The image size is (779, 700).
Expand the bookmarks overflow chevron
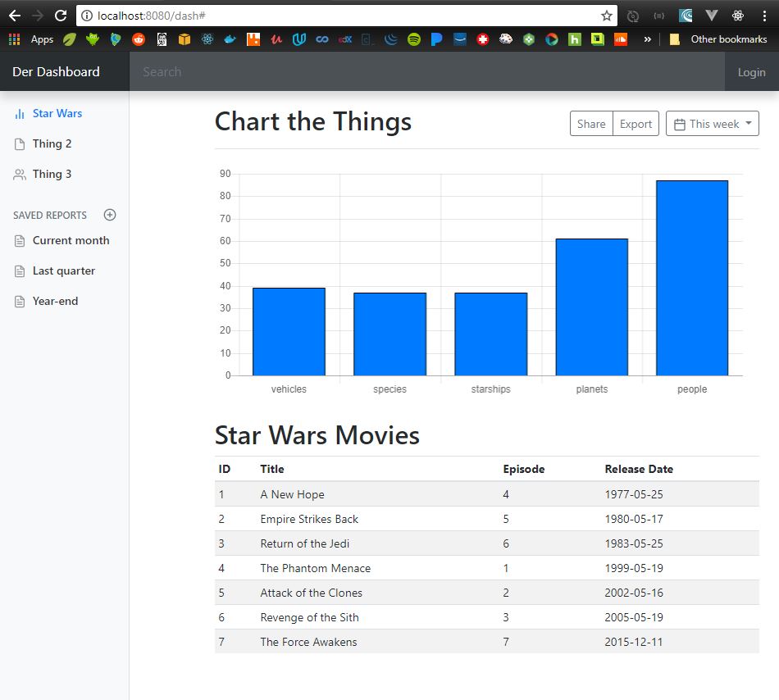pos(647,39)
